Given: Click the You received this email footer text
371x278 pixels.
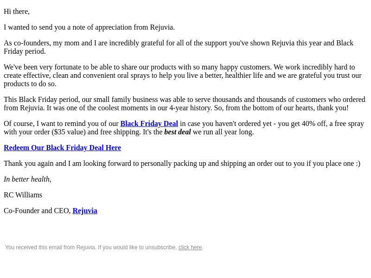Looking at the screenshot, I should 91,247.
